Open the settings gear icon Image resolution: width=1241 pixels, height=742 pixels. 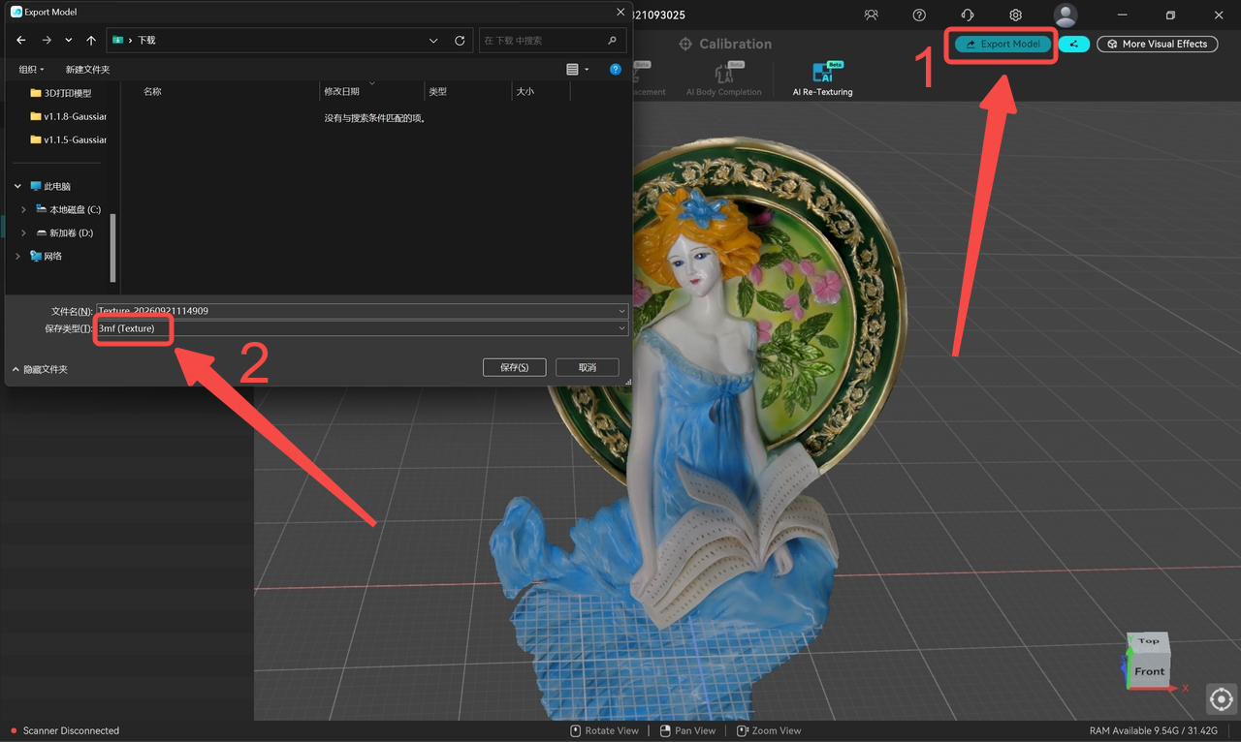click(1015, 15)
